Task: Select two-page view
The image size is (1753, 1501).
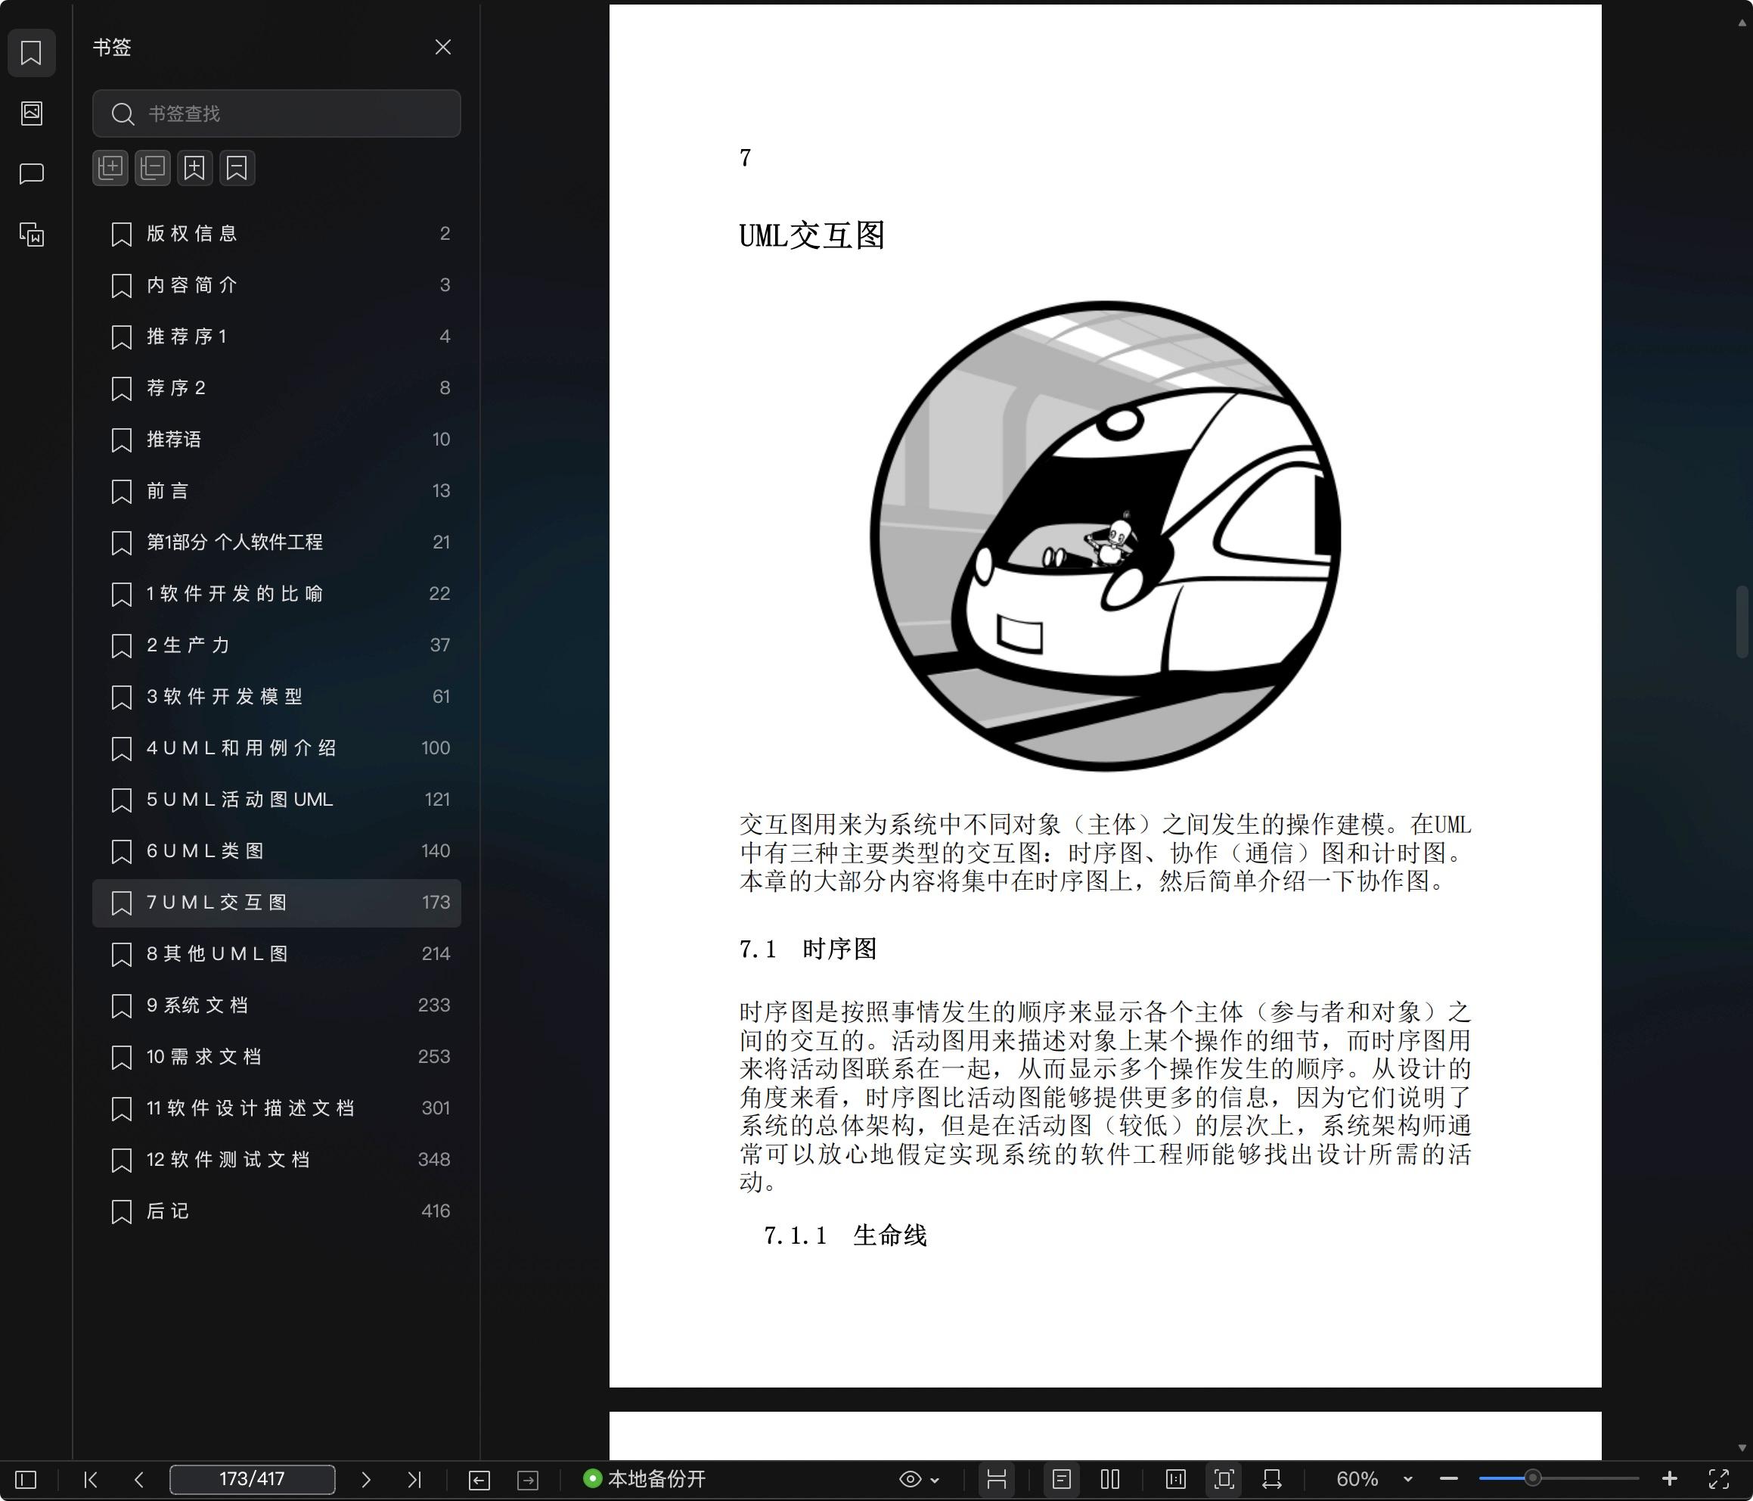Action: coord(1110,1479)
